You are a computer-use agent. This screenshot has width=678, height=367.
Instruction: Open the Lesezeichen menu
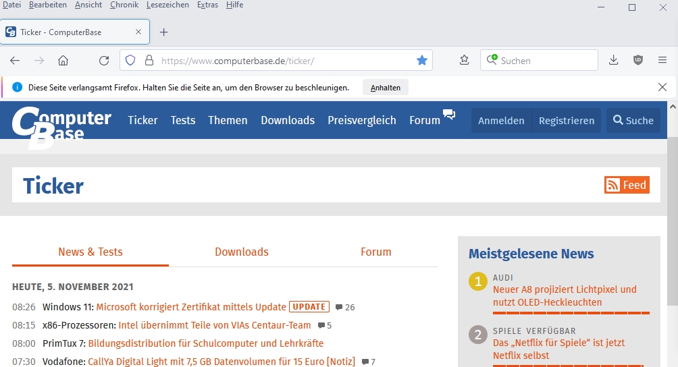click(167, 5)
